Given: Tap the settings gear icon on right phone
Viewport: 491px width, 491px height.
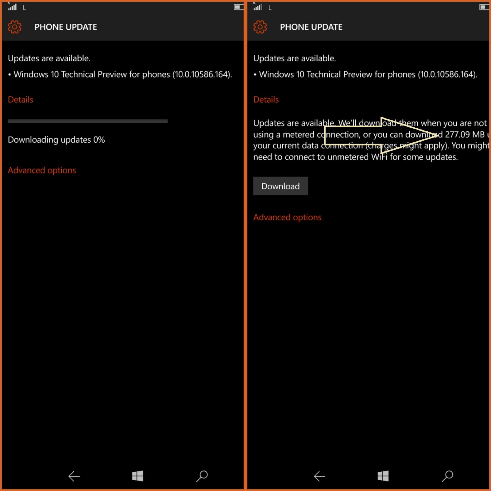Looking at the screenshot, I should (260, 27).
